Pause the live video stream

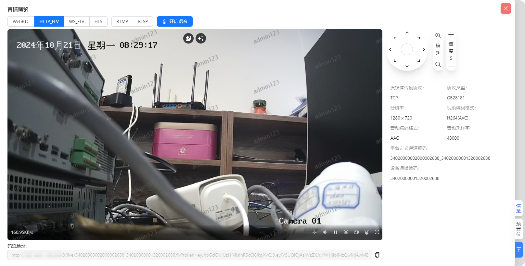pyautogui.click(x=336, y=232)
